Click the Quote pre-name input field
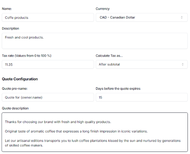This screenshot has height=154, width=190. 48,97
